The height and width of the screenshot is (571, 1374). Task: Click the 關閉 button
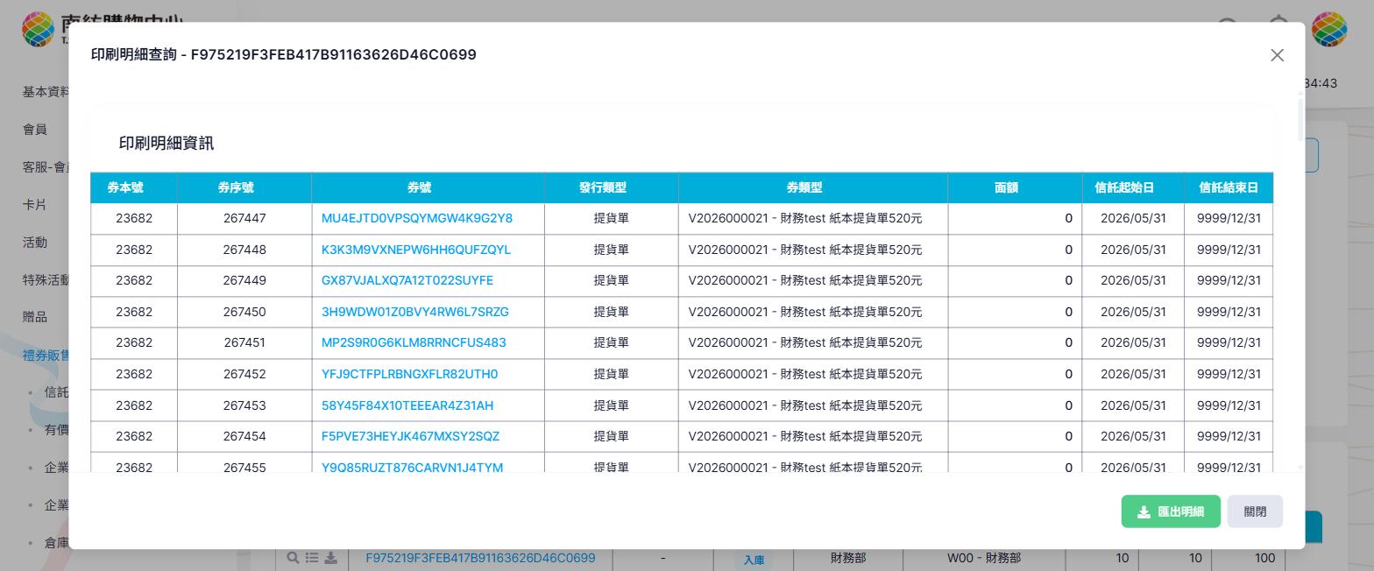click(1255, 511)
